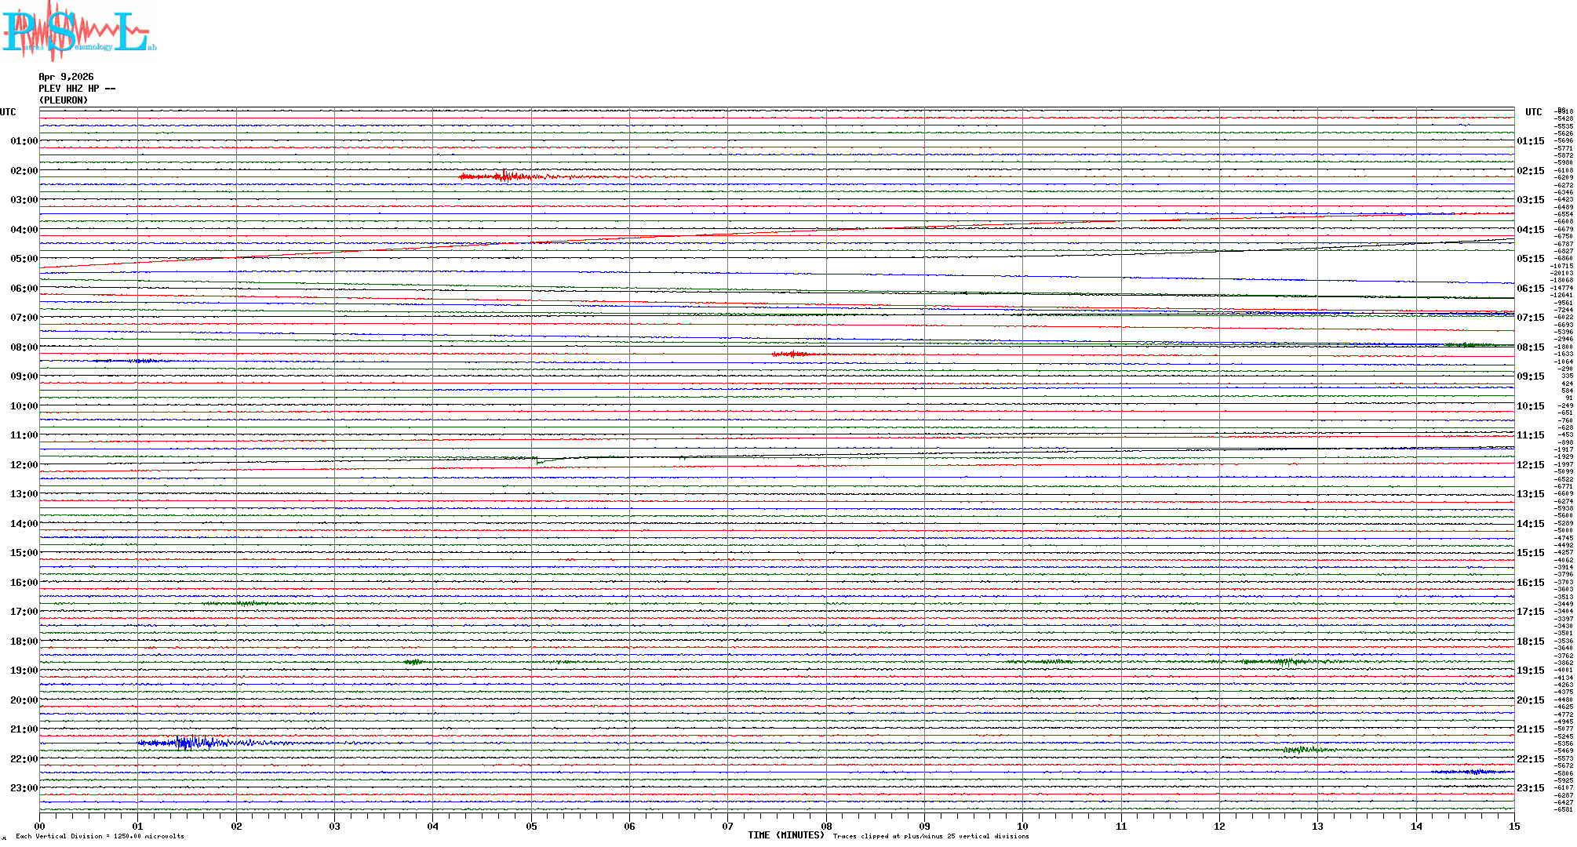Click the TIME (MINUTES) axis title
The width and height of the screenshot is (1577, 847).
pos(785,835)
